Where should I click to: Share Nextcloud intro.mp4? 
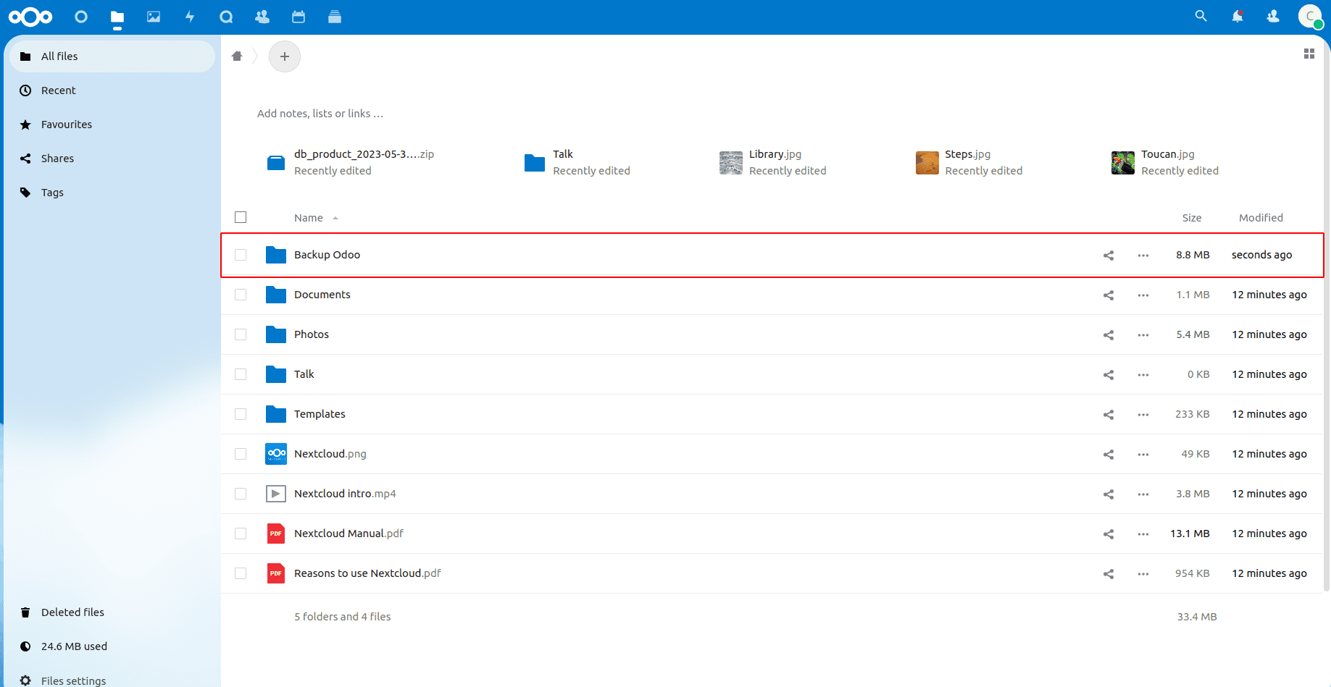(x=1109, y=494)
